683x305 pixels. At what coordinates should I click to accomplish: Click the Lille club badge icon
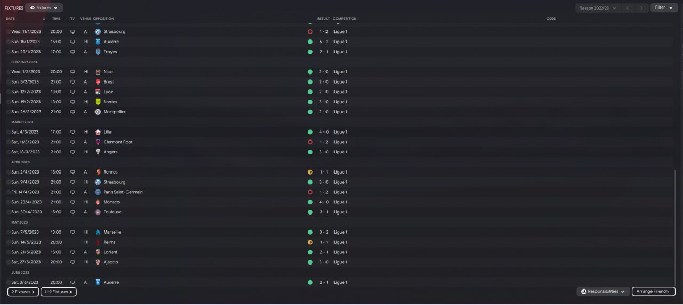[x=98, y=132]
